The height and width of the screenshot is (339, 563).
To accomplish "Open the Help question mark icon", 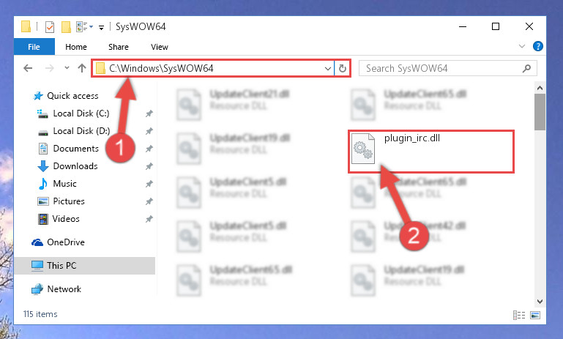I will tap(537, 46).
